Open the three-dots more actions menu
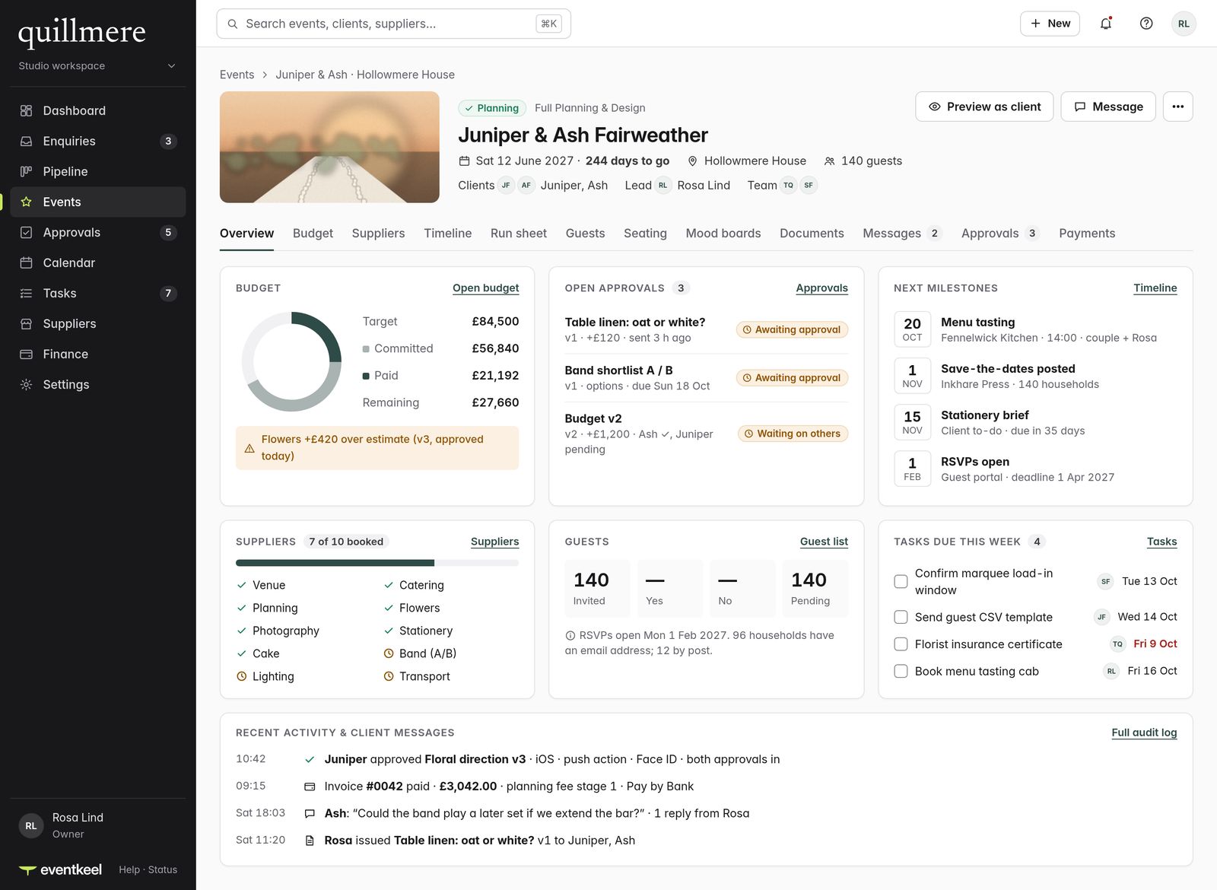The width and height of the screenshot is (1217, 890). 1177,106
